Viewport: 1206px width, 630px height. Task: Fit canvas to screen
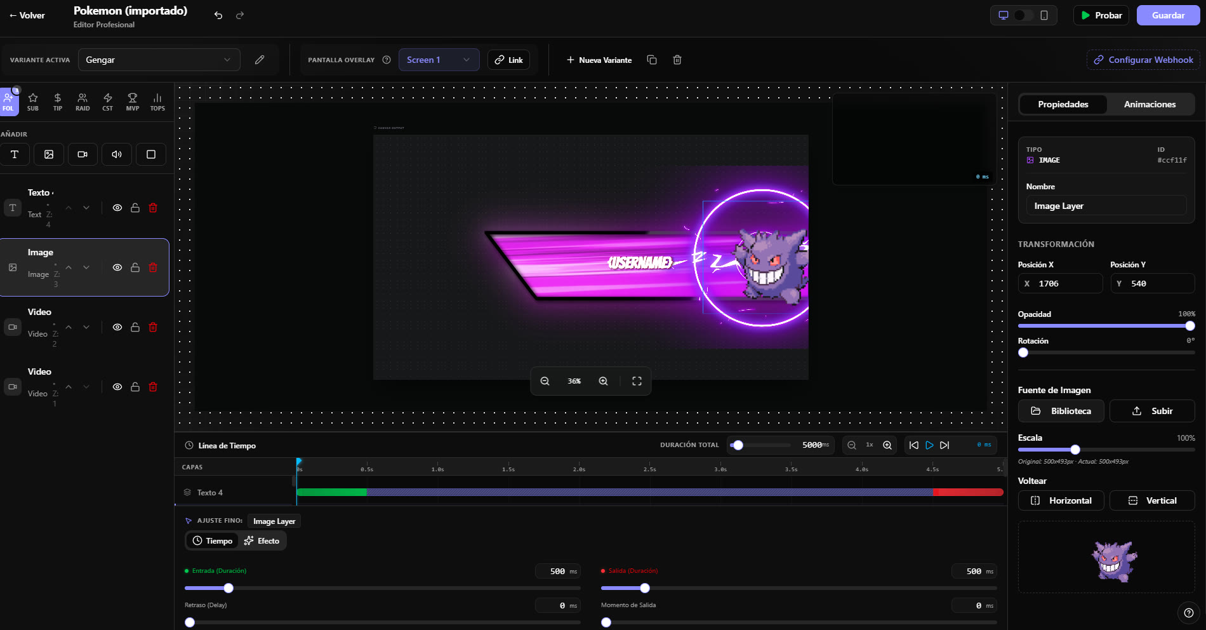click(637, 381)
